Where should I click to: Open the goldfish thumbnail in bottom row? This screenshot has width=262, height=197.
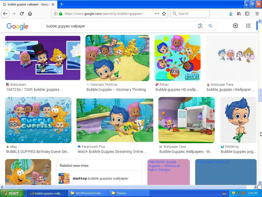[x=28, y=172]
